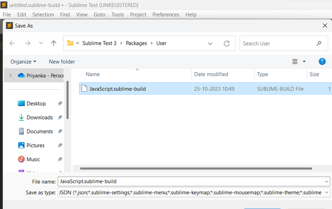Click the green Downloads arrow icon

(x=21, y=117)
